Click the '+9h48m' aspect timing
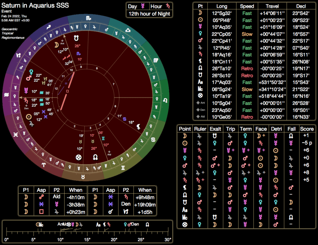Image resolution: width=318 pixels, height=245 pixels. [145, 197]
